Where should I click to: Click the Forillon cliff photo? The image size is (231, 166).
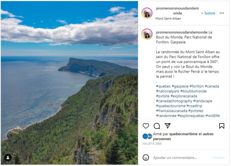(x=69, y=83)
